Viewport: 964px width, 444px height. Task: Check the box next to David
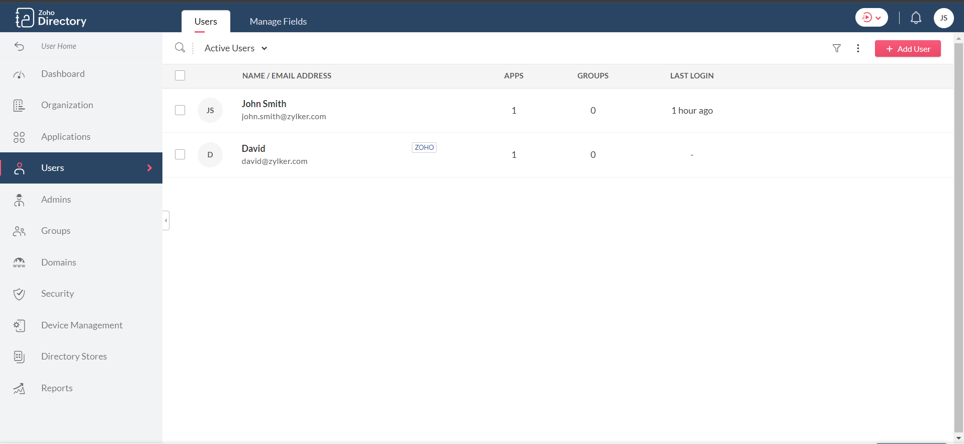[x=180, y=154]
